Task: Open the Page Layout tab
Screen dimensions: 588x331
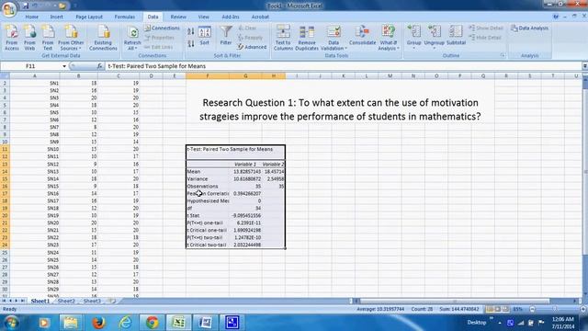Action: tap(89, 17)
